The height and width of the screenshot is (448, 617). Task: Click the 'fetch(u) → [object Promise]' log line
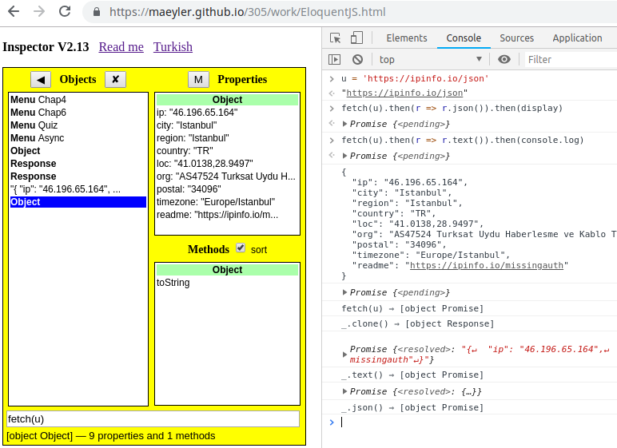click(412, 308)
